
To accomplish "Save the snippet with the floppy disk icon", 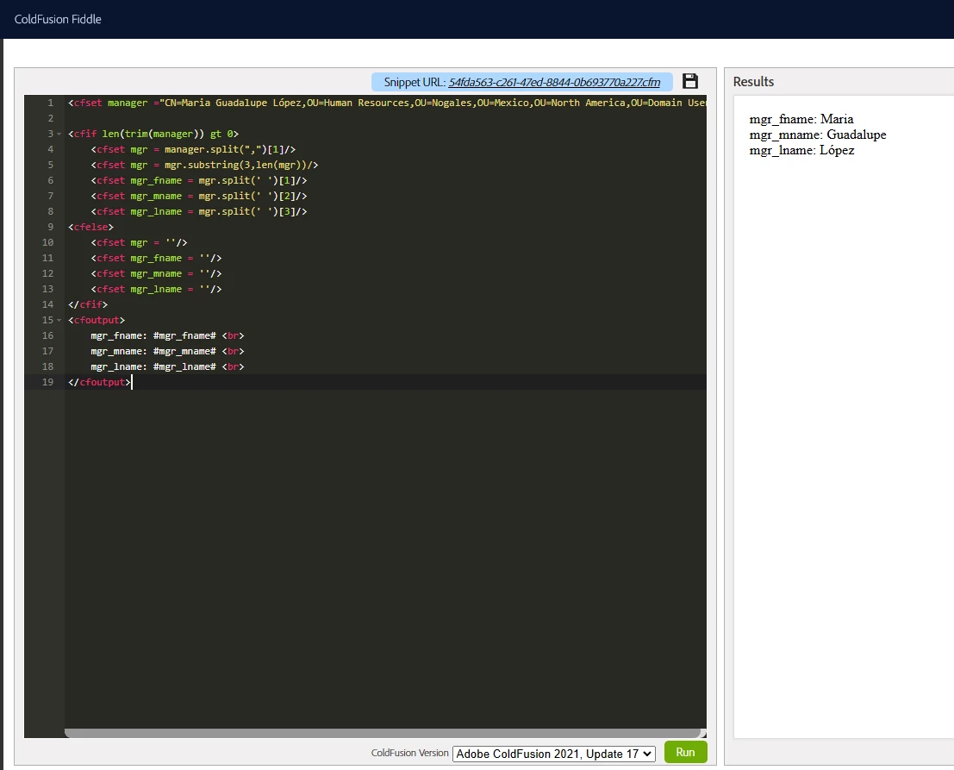I will click(690, 81).
